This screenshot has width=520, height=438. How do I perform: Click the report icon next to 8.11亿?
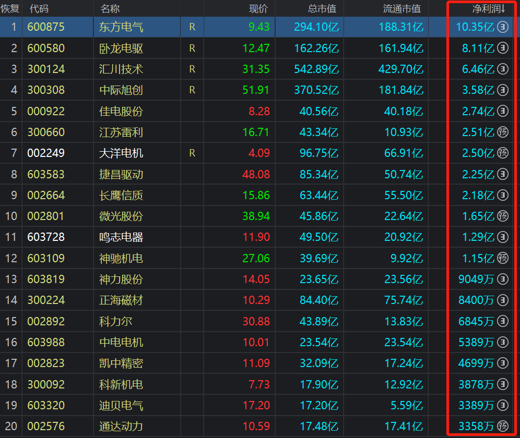pyautogui.click(x=503, y=48)
